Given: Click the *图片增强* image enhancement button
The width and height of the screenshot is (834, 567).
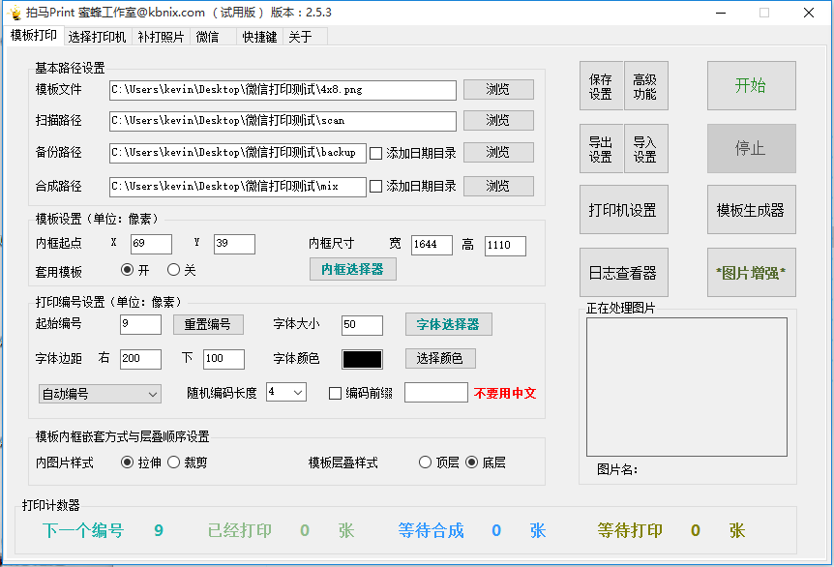Looking at the screenshot, I should 752,272.
